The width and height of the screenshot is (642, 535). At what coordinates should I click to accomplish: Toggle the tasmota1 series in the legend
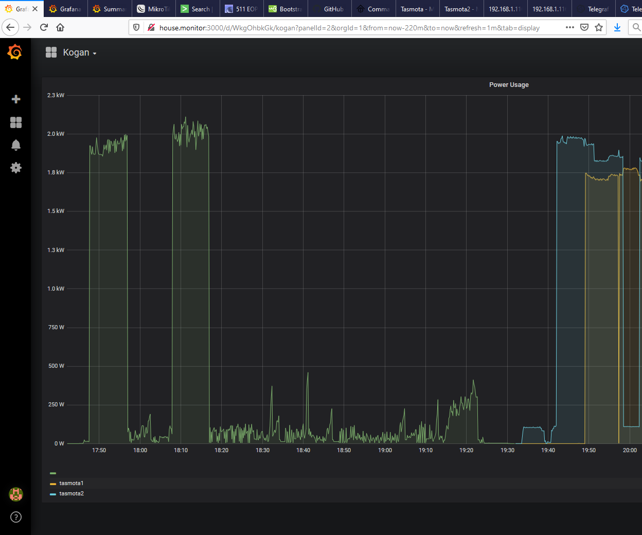72,483
